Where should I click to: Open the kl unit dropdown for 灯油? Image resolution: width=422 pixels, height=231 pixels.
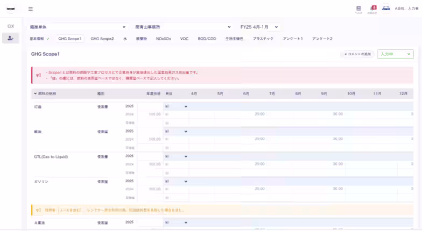point(176,106)
